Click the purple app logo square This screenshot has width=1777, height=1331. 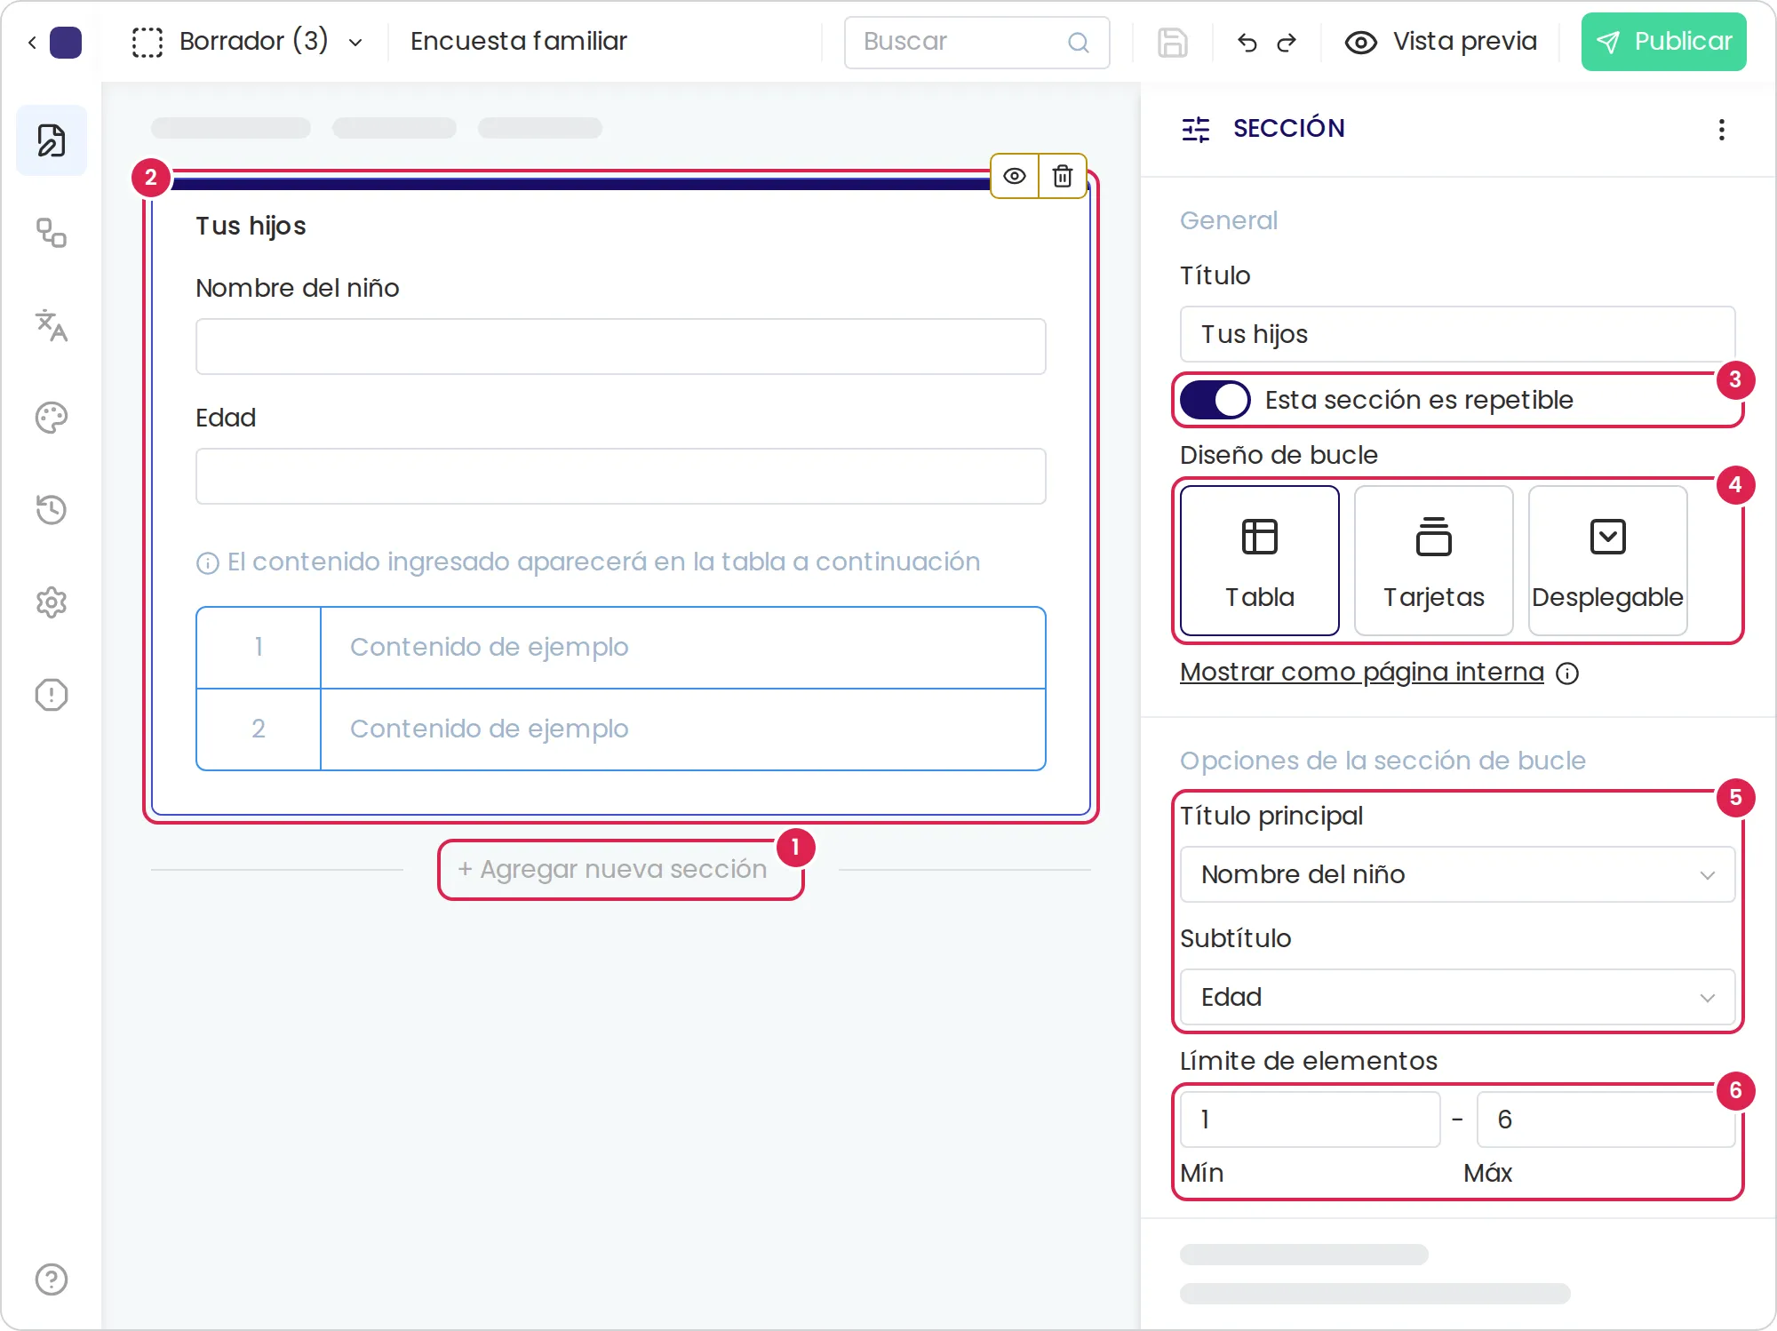66,42
